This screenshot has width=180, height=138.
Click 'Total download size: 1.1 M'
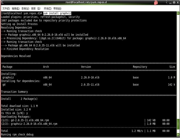click(x=19, y=106)
